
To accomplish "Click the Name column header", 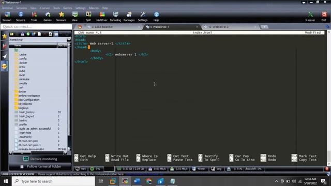I will click(33, 45).
